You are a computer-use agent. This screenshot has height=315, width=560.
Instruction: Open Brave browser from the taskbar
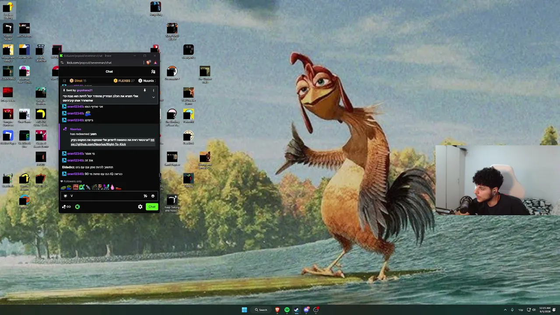click(277, 310)
